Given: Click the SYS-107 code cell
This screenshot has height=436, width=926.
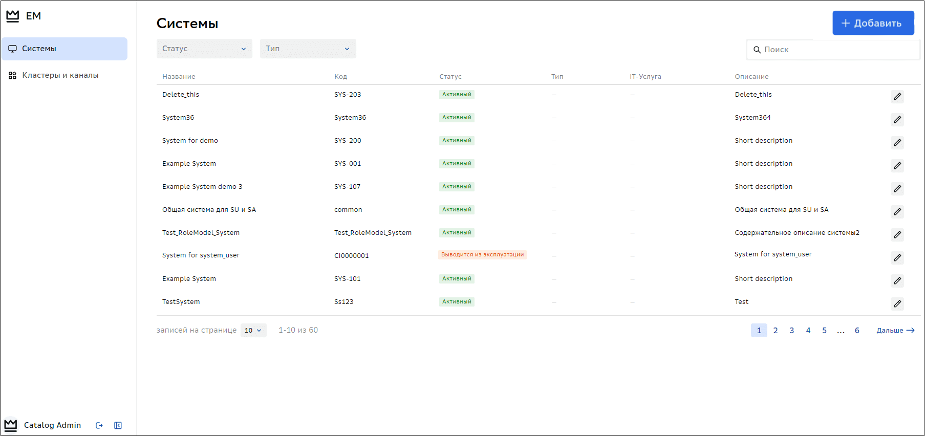Looking at the screenshot, I should [347, 187].
